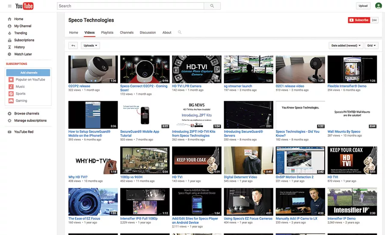Open the About tab
The height and width of the screenshot is (235, 385).
pyautogui.click(x=167, y=32)
